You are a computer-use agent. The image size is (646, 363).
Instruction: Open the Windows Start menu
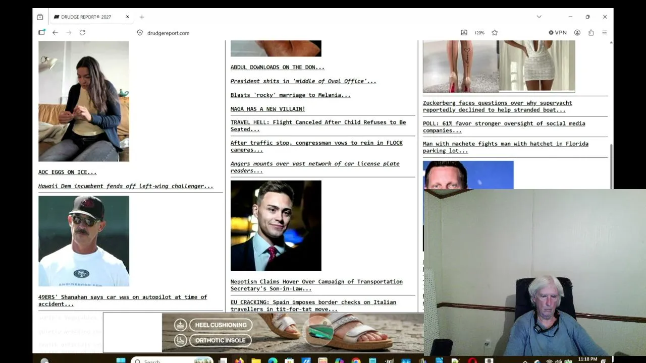[121, 360]
